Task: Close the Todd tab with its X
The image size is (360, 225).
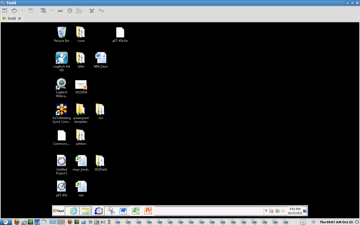Action: point(19,18)
